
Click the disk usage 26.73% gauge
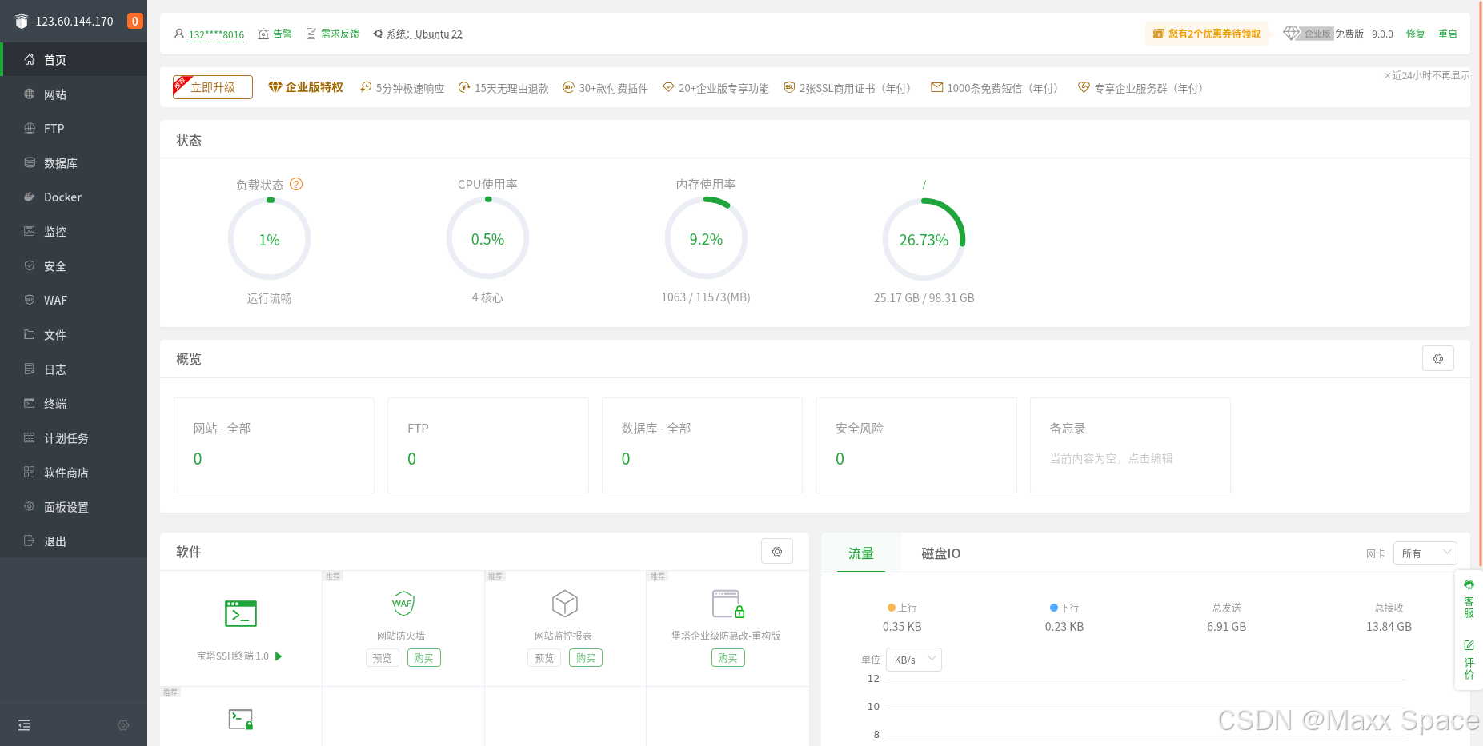pos(924,240)
